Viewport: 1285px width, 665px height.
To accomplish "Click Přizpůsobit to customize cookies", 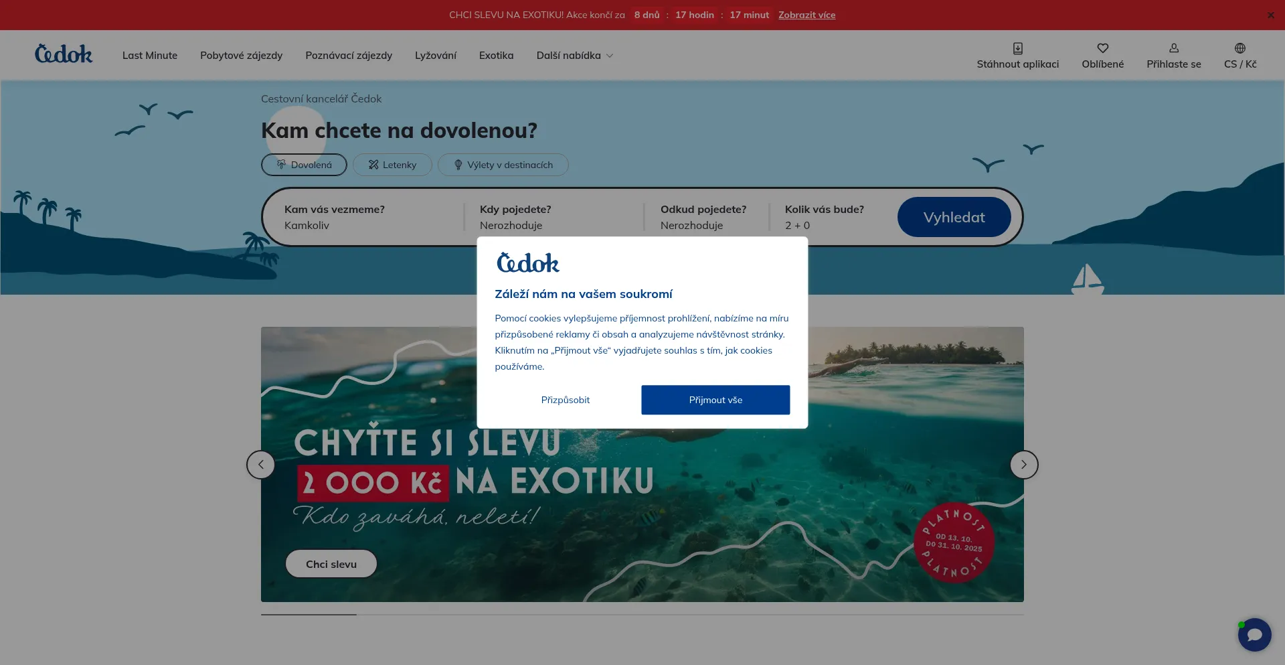I will tap(566, 400).
